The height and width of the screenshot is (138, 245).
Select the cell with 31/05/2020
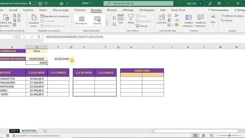59,59
